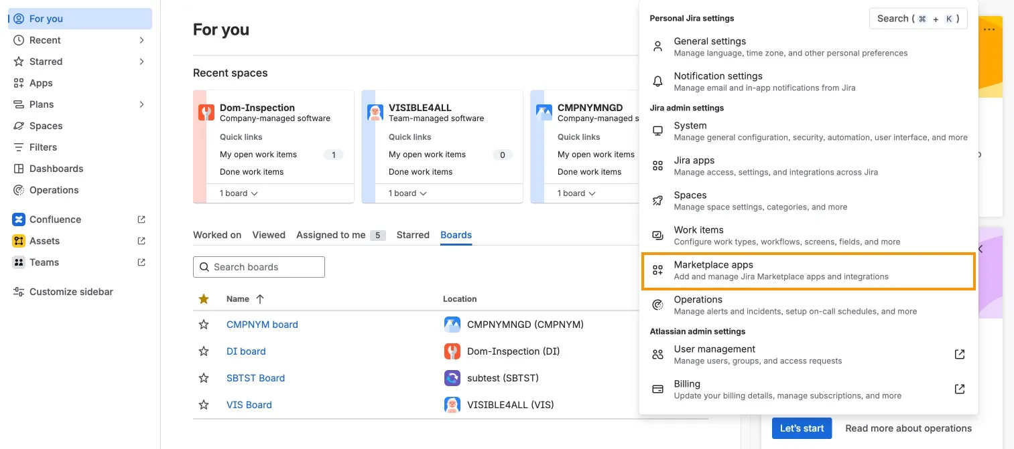Click the Billing external link icon
The width and height of the screenshot is (1014, 449).
coord(960,389)
